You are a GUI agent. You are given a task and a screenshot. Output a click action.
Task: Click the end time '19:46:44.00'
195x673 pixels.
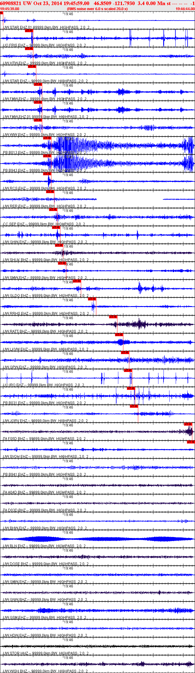point(185,9)
